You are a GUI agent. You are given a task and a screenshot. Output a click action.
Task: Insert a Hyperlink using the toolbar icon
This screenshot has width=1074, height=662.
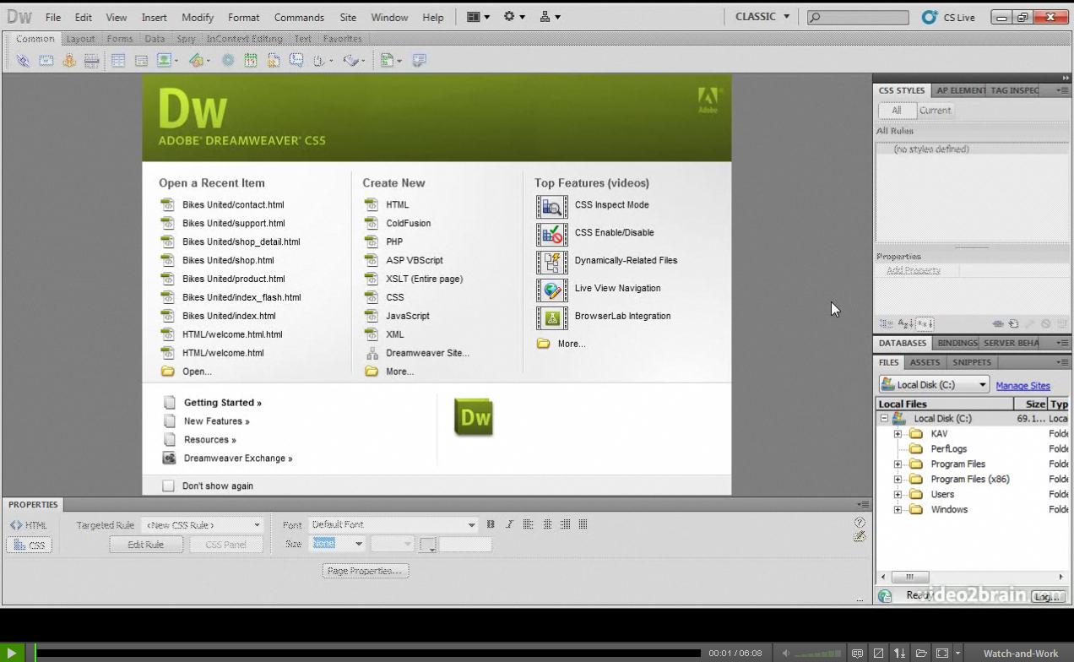(23, 60)
